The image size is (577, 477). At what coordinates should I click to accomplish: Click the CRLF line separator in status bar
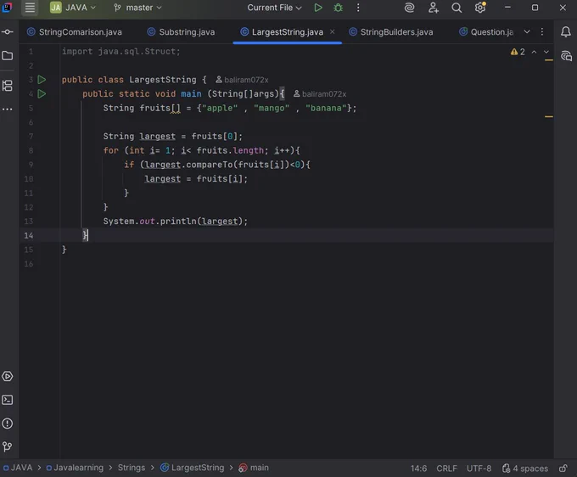446,469
